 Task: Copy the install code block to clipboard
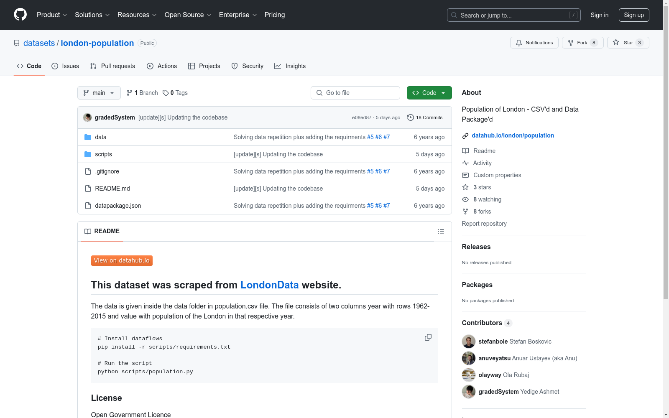tap(428, 337)
